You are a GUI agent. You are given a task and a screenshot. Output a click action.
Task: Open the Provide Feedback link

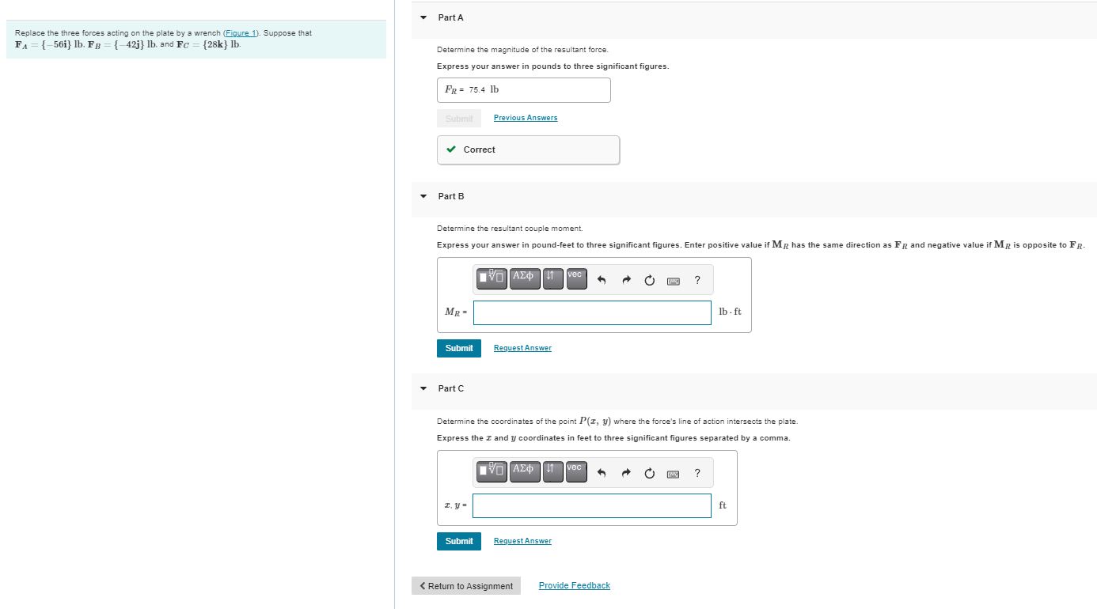click(575, 585)
